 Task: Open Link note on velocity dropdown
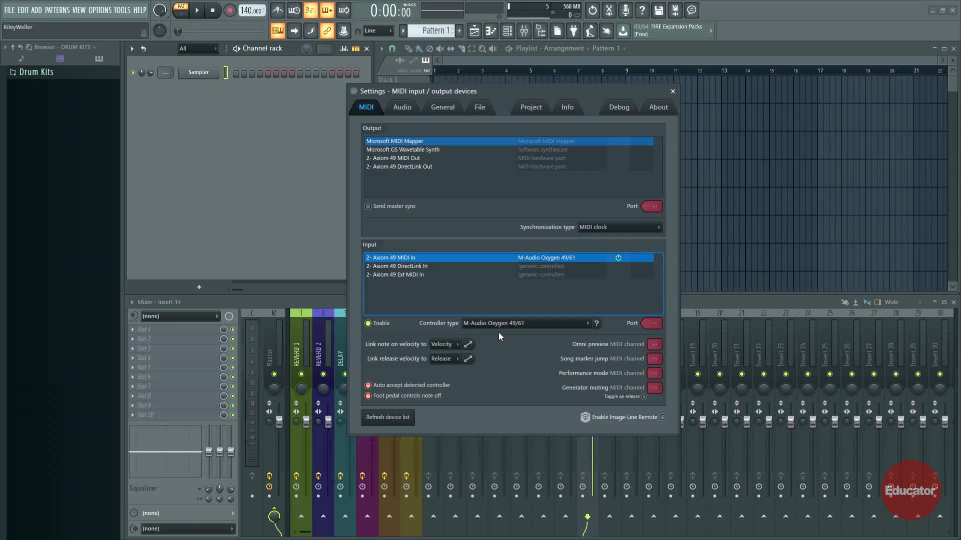(x=444, y=344)
